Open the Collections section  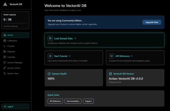tap(15, 41)
